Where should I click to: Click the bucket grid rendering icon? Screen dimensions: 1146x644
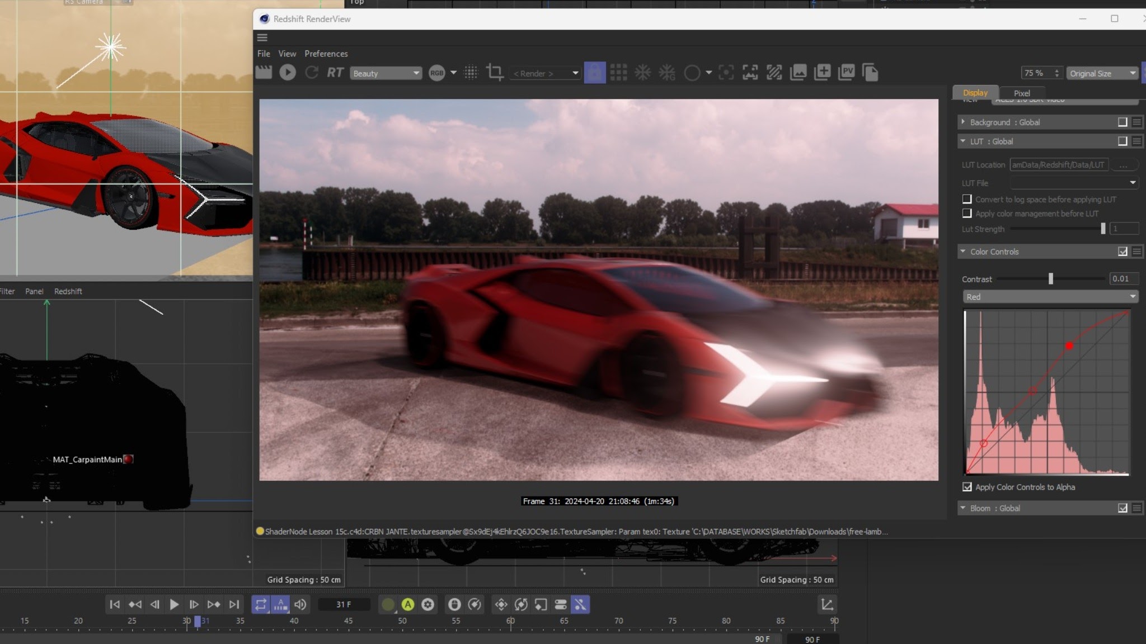[618, 73]
